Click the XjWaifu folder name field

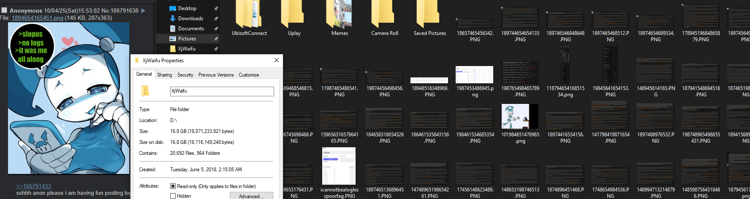(222, 91)
